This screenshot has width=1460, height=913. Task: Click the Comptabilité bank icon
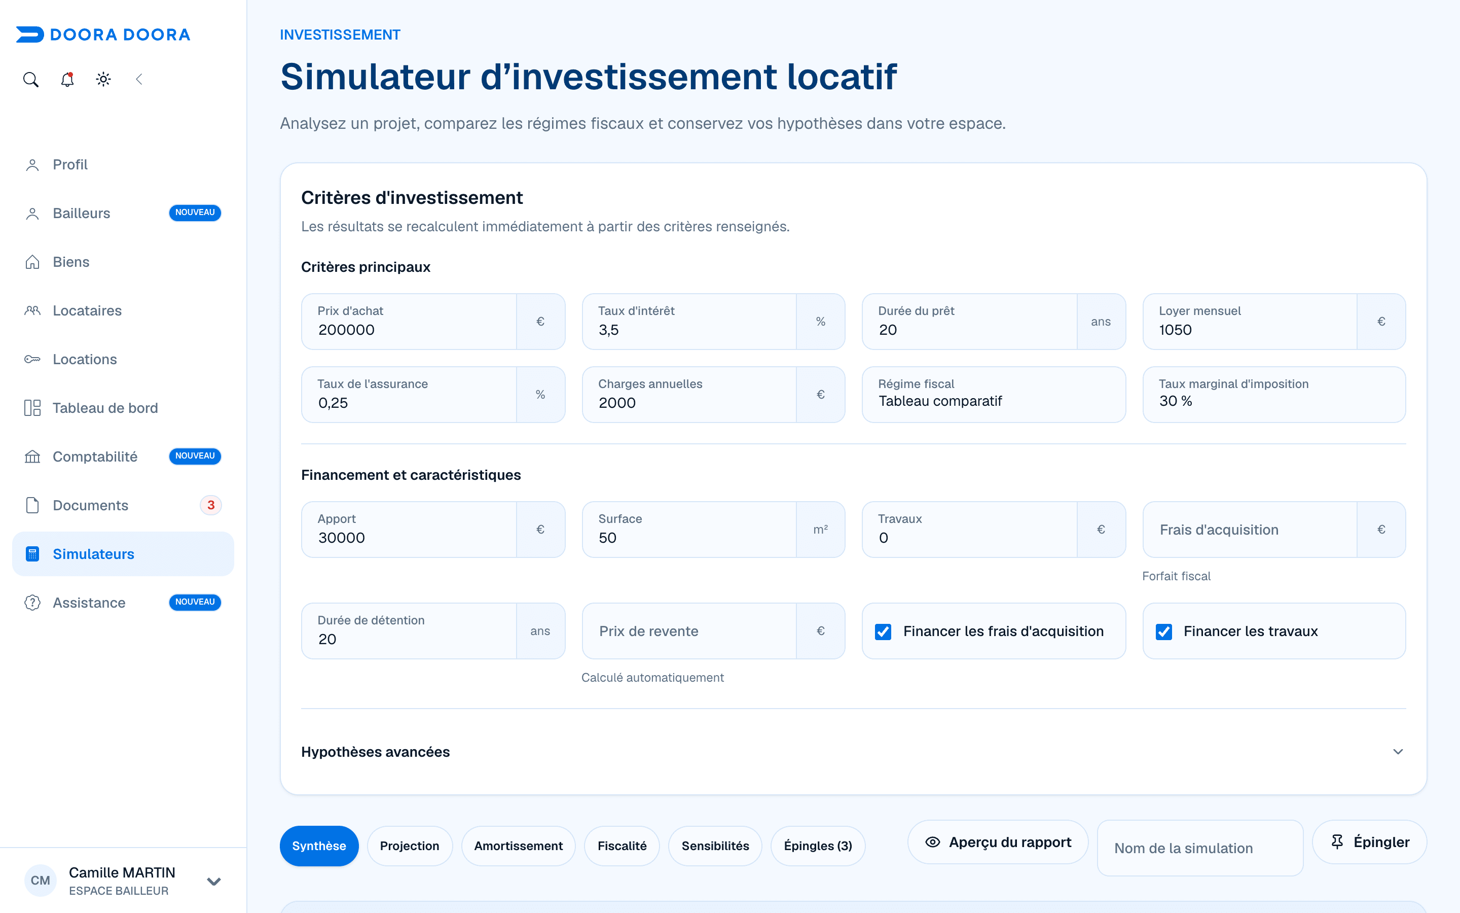[32, 457]
